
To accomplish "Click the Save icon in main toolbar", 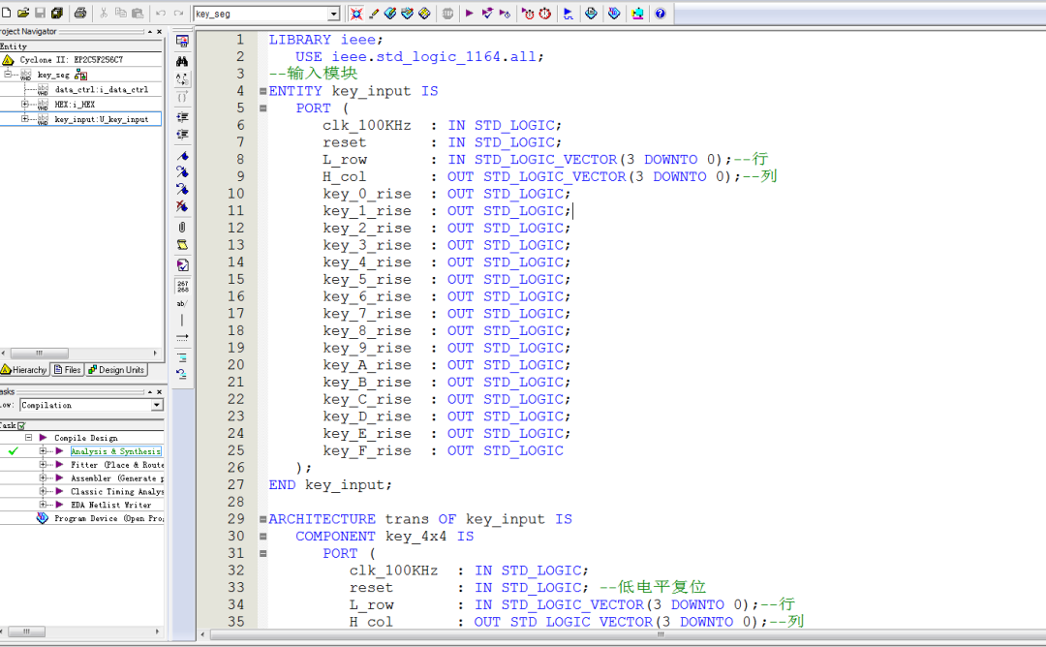I will [40, 14].
